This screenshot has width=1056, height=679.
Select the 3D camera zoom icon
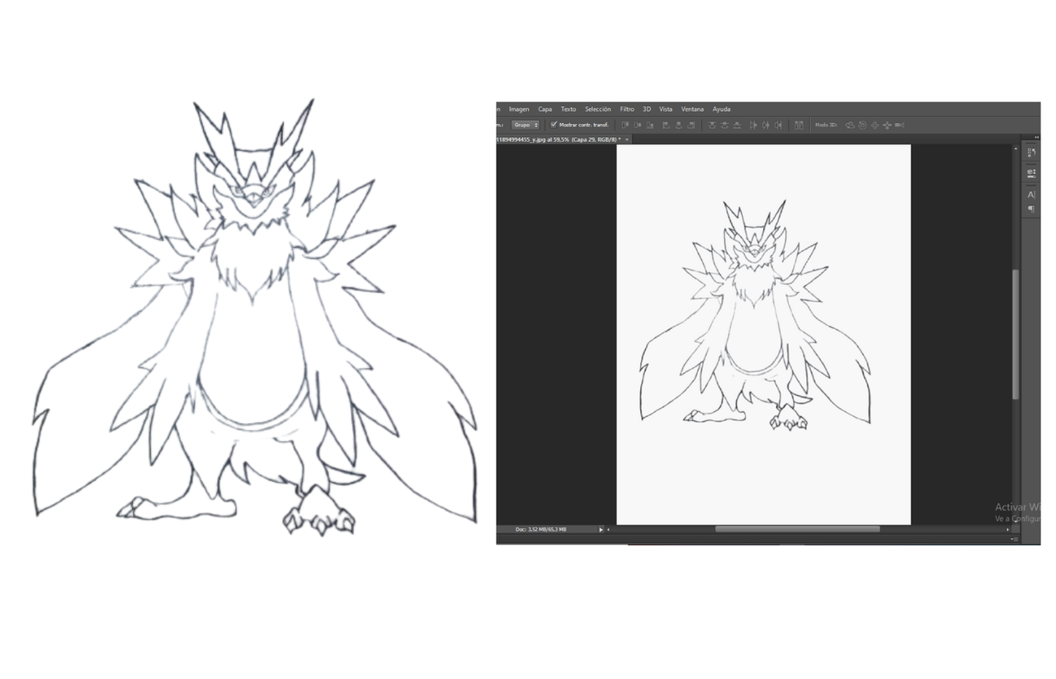tap(899, 125)
